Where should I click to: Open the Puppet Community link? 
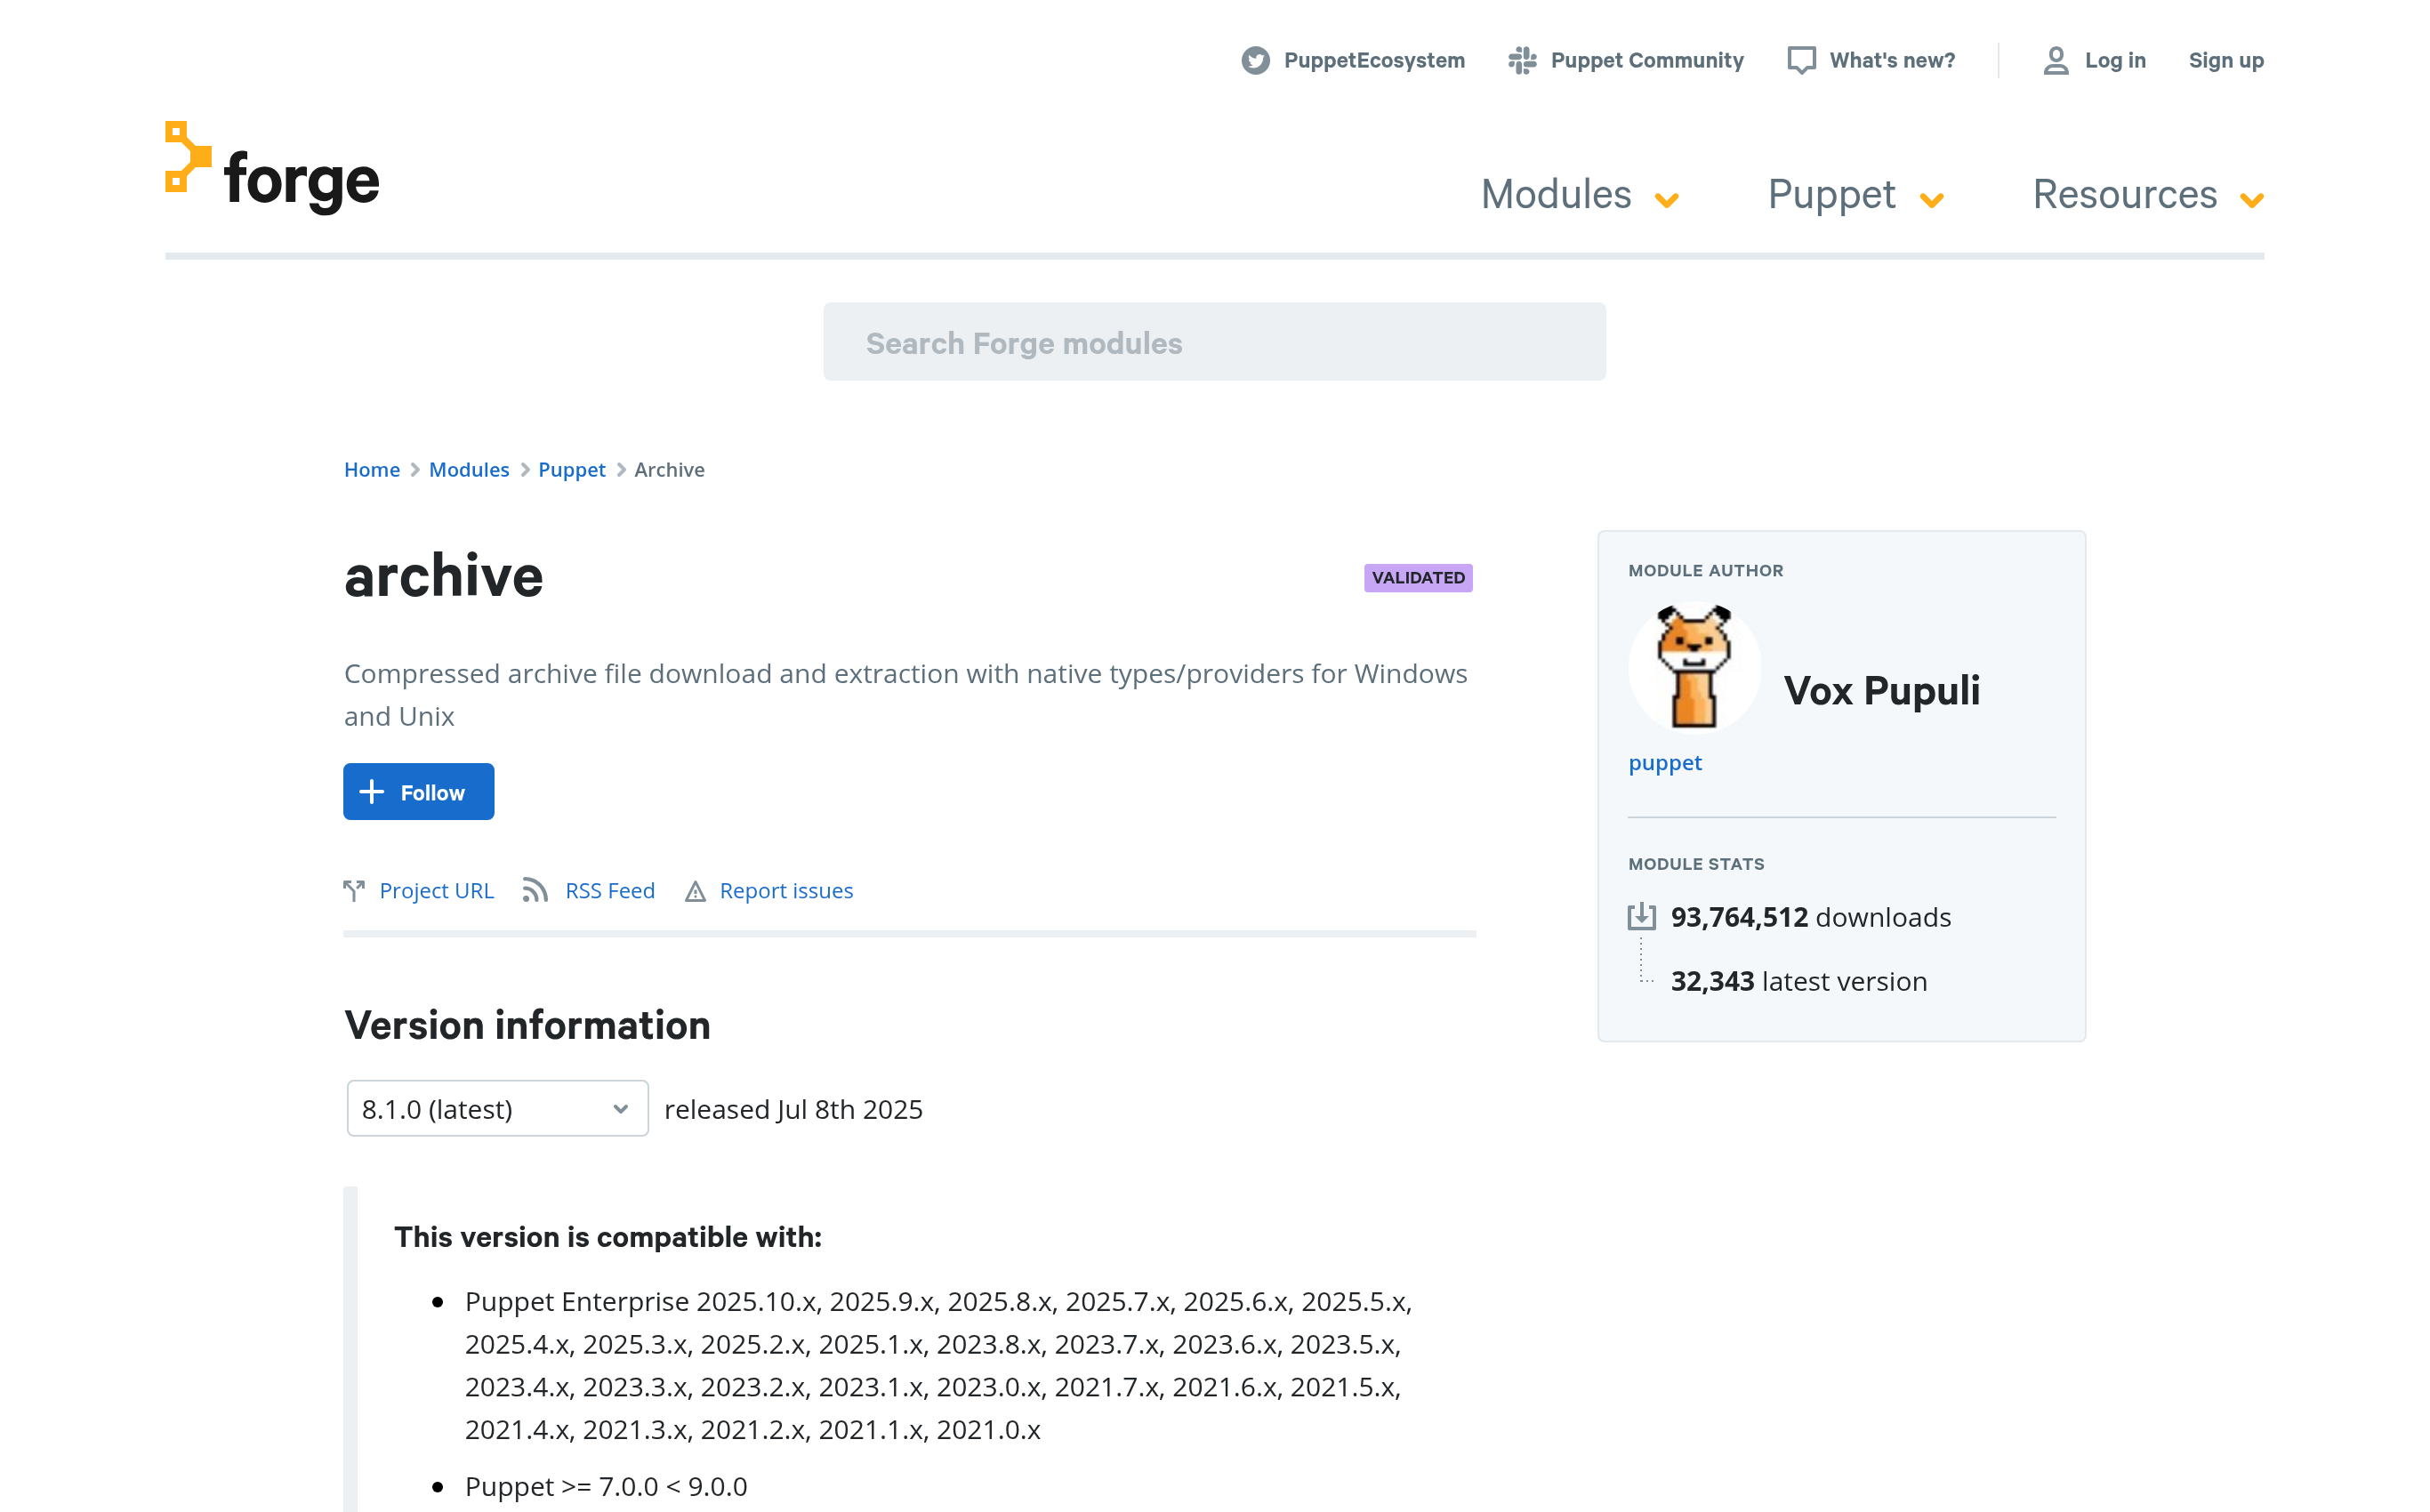(1646, 61)
